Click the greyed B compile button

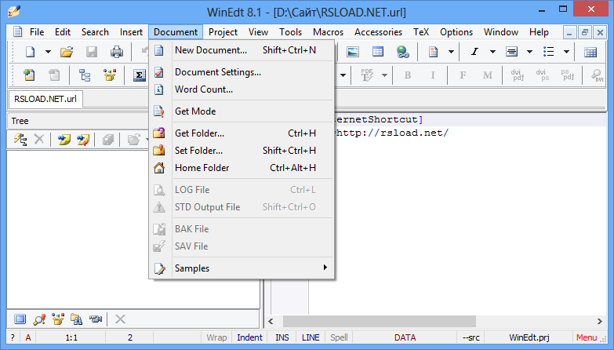408,75
